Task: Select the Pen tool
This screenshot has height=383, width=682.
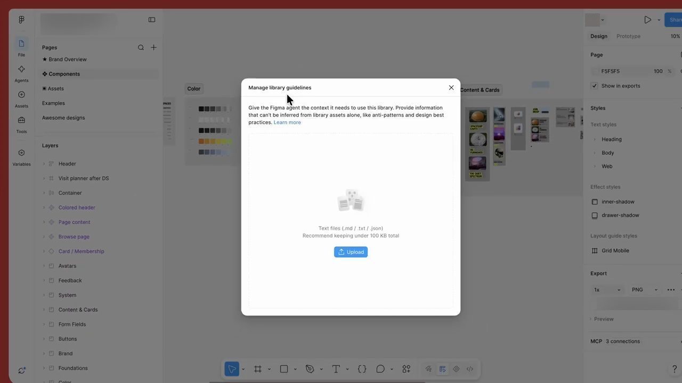Action: coord(310,369)
